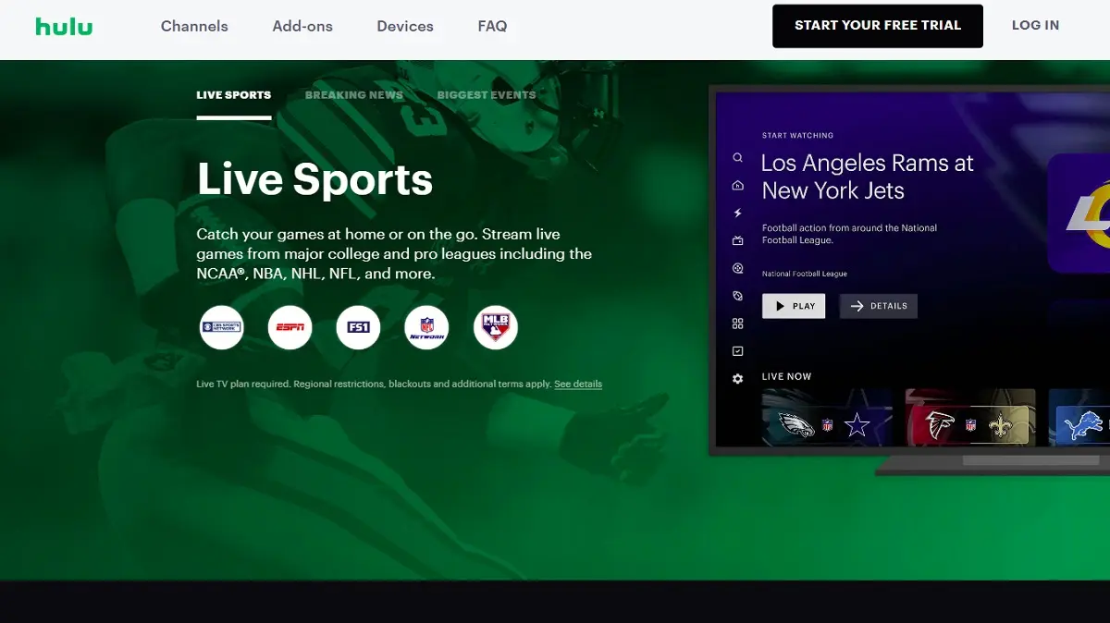Click the Hulu logo

click(64, 26)
